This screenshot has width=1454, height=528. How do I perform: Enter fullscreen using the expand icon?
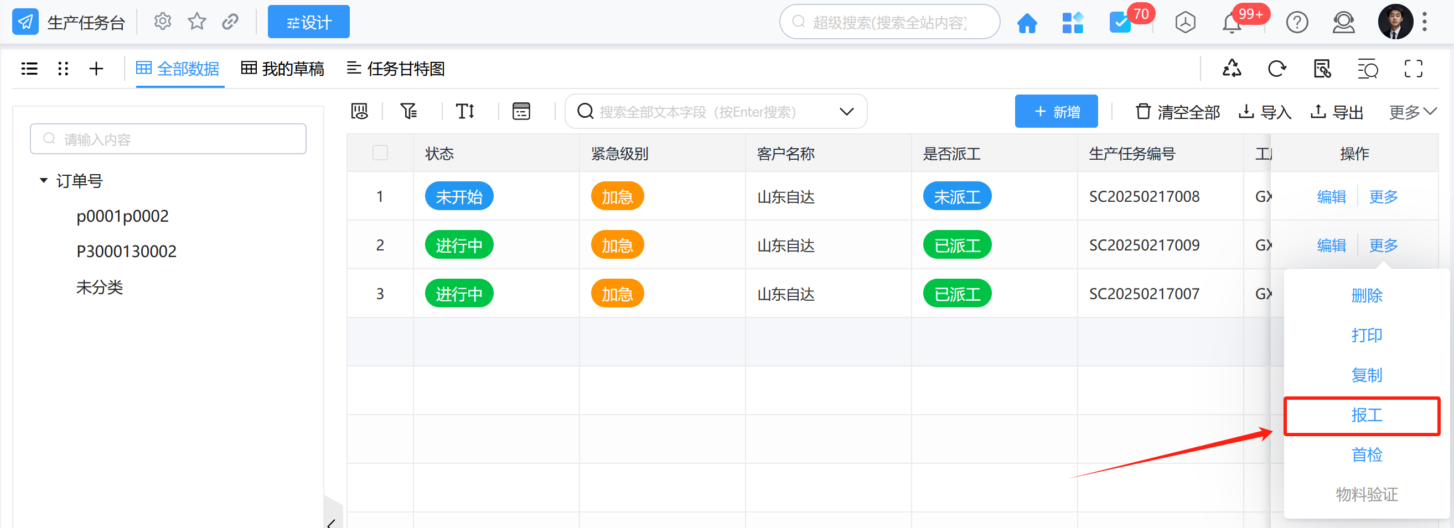[1413, 69]
